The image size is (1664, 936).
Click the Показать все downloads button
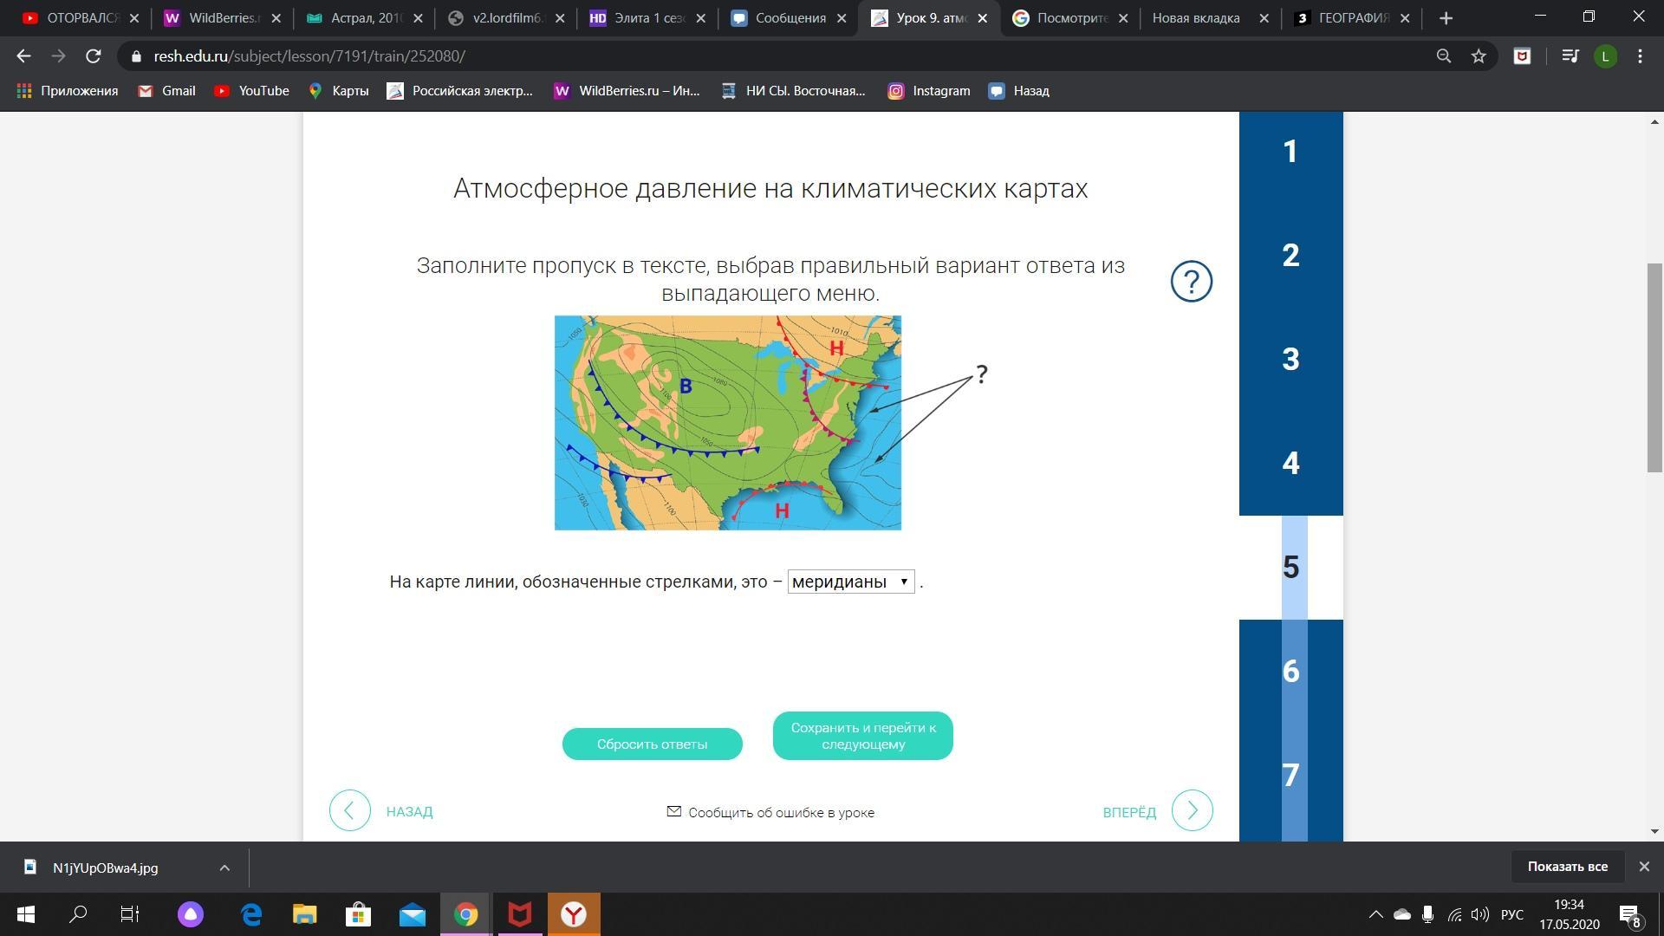[1567, 867]
